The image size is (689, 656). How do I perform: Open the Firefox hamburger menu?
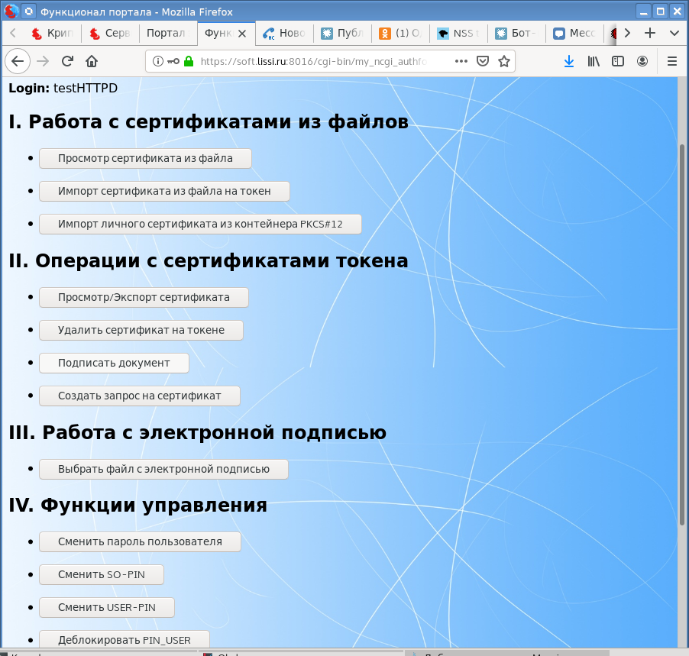pyautogui.click(x=672, y=62)
